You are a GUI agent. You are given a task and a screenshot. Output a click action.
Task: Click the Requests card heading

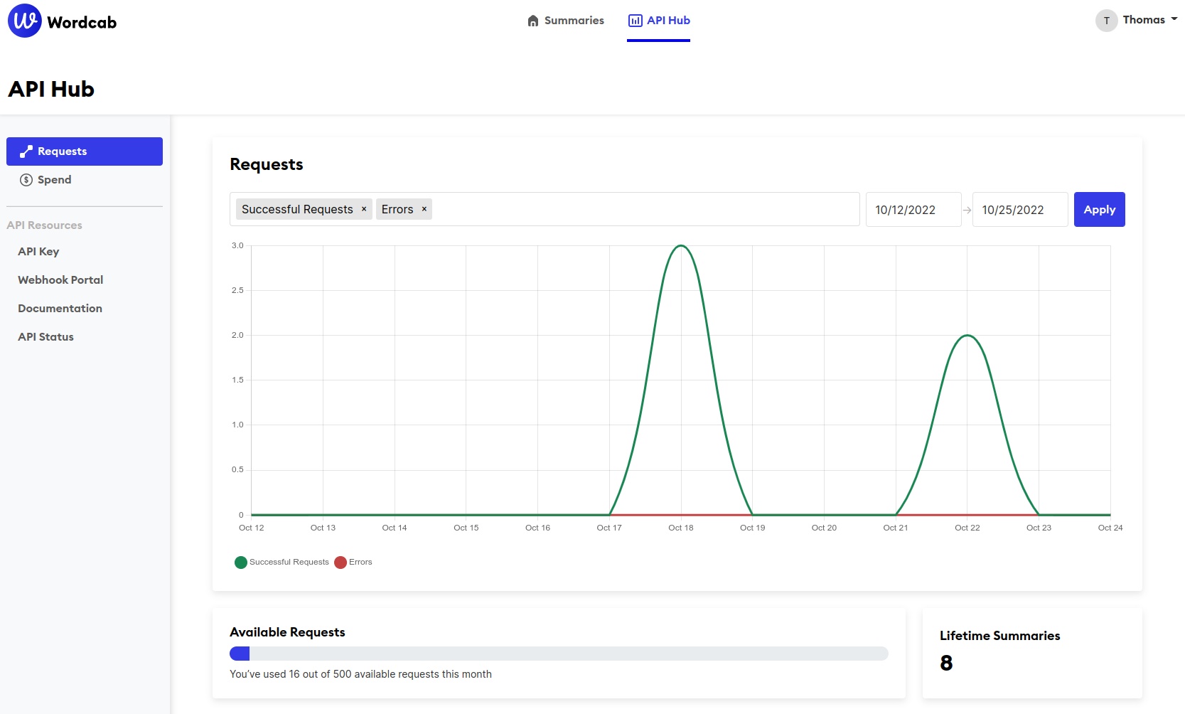(267, 164)
